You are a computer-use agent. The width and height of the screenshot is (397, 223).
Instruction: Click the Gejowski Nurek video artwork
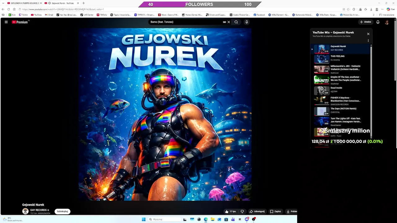click(x=165, y=115)
